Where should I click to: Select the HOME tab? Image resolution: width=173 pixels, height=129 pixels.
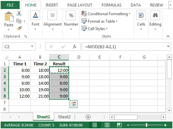[x=31, y=5]
